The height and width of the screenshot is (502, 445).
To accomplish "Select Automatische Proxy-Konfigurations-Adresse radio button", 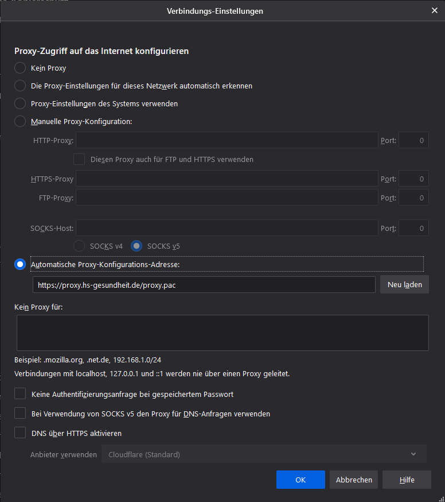I will tap(20, 264).
